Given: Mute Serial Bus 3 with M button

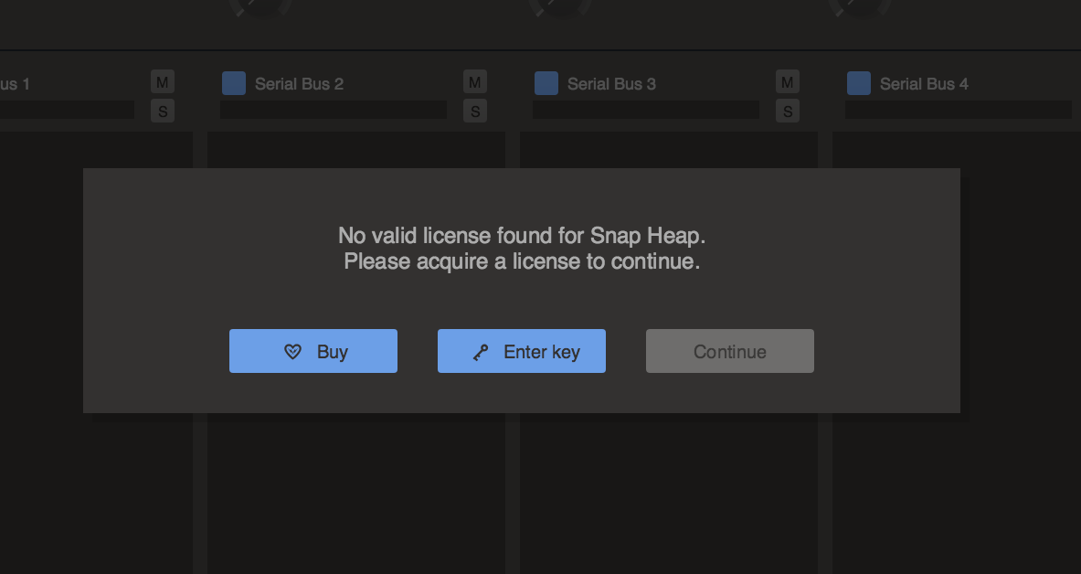Looking at the screenshot, I should click(x=787, y=82).
